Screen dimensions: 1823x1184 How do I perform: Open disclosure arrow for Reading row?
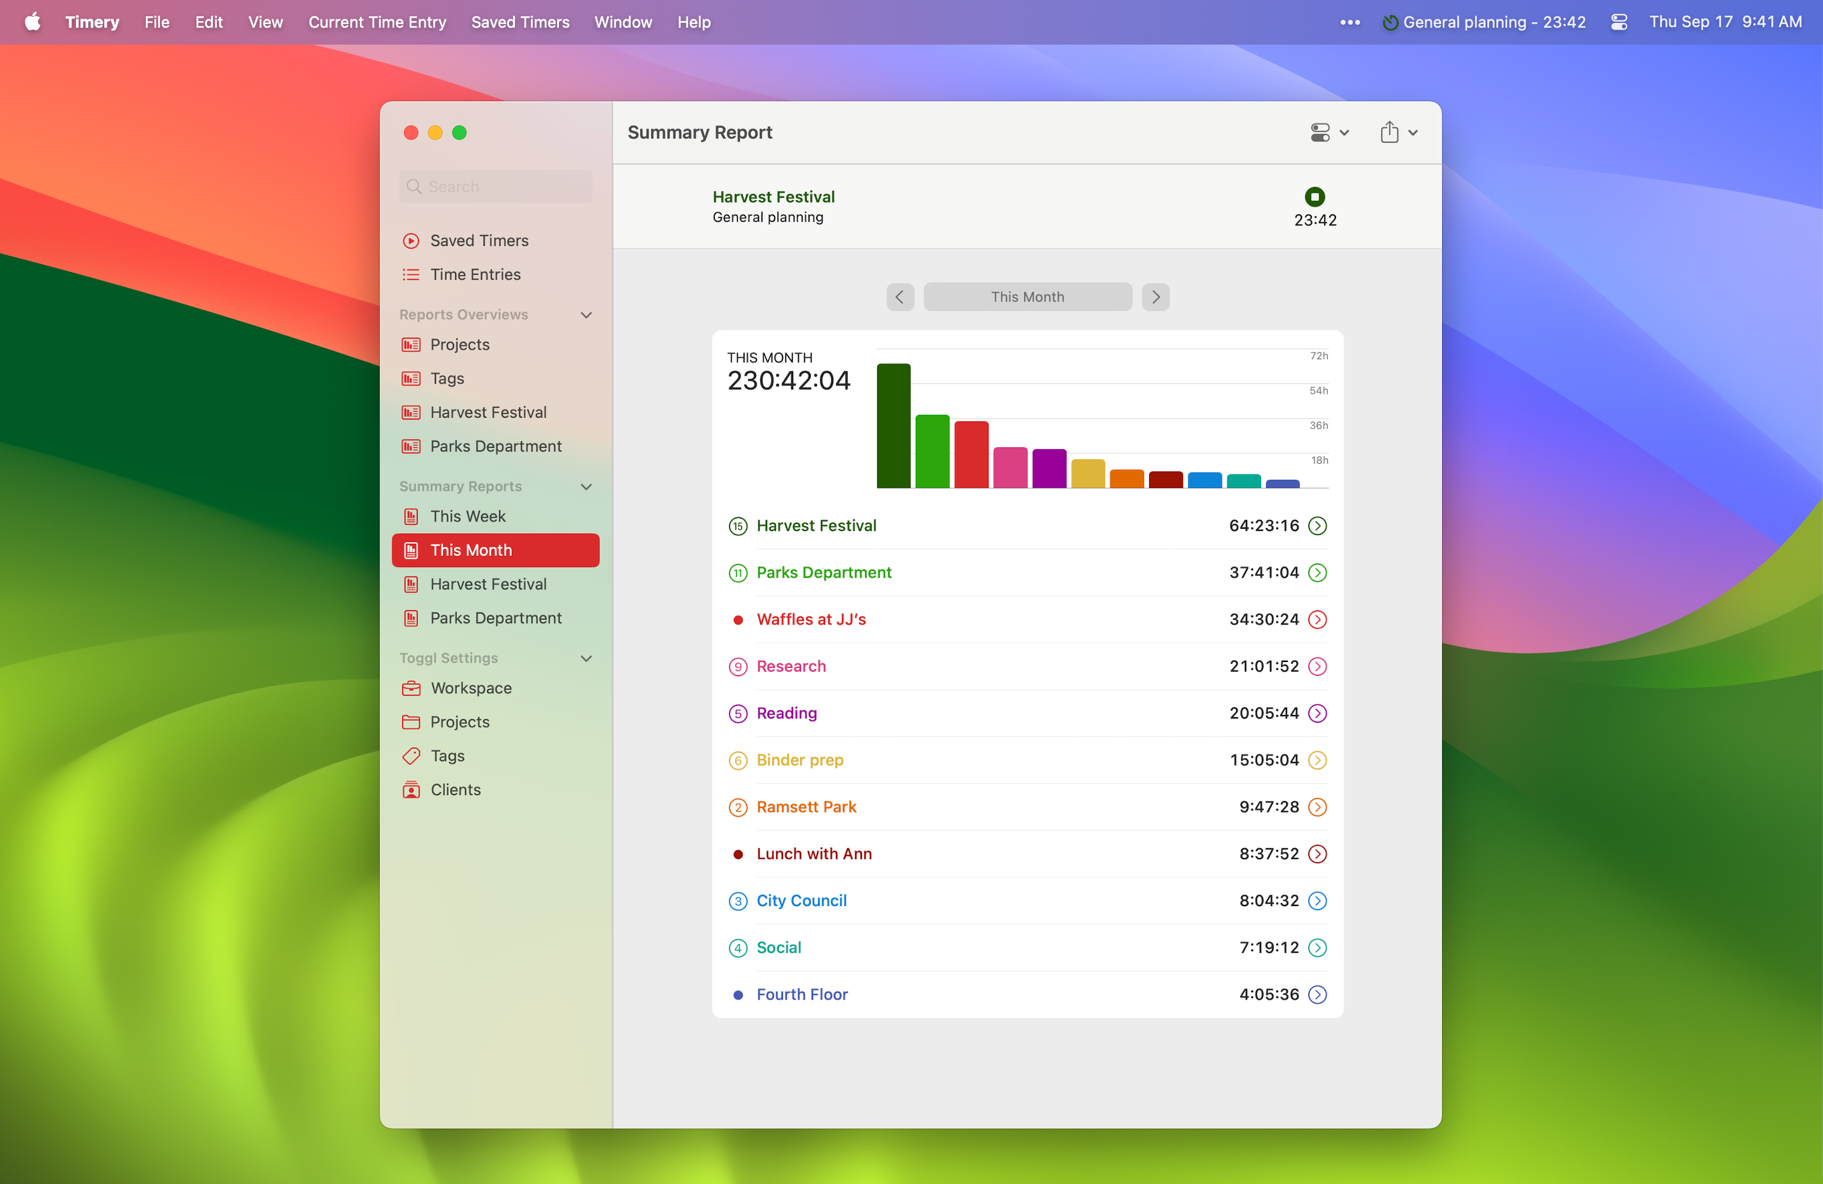tap(1317, 713)
